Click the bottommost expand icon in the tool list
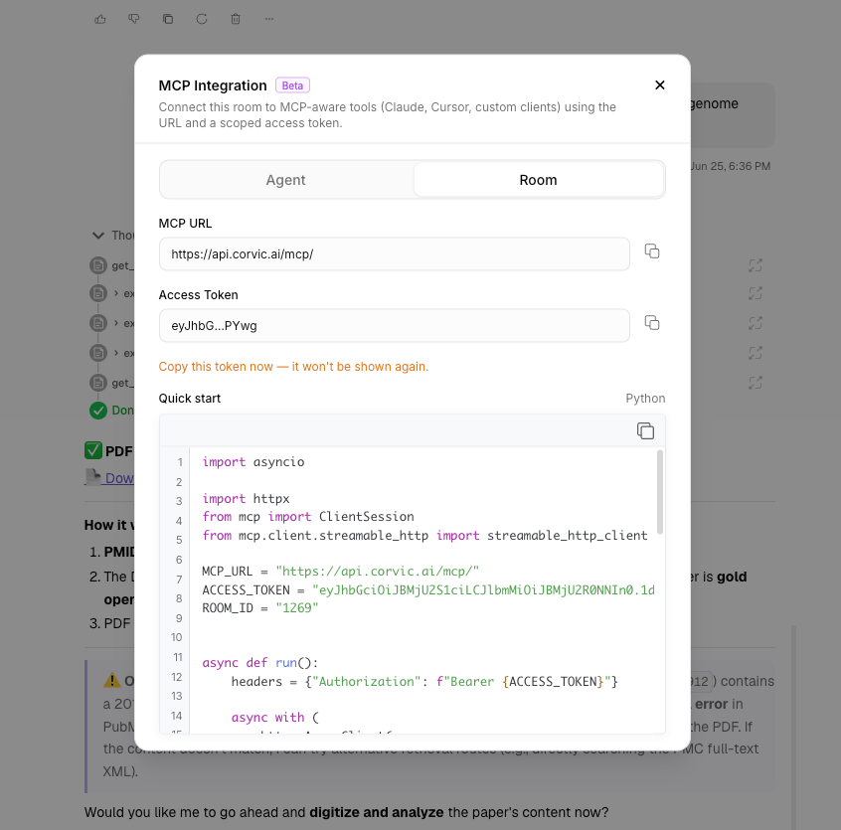Image resolution: width=841 pixels, height=830 pixels. (x=756, y=383)
